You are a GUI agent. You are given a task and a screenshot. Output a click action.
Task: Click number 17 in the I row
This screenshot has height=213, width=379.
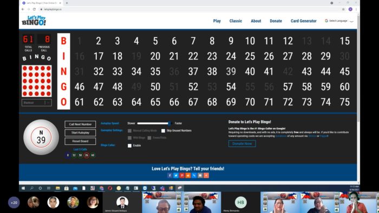point(99,56)
